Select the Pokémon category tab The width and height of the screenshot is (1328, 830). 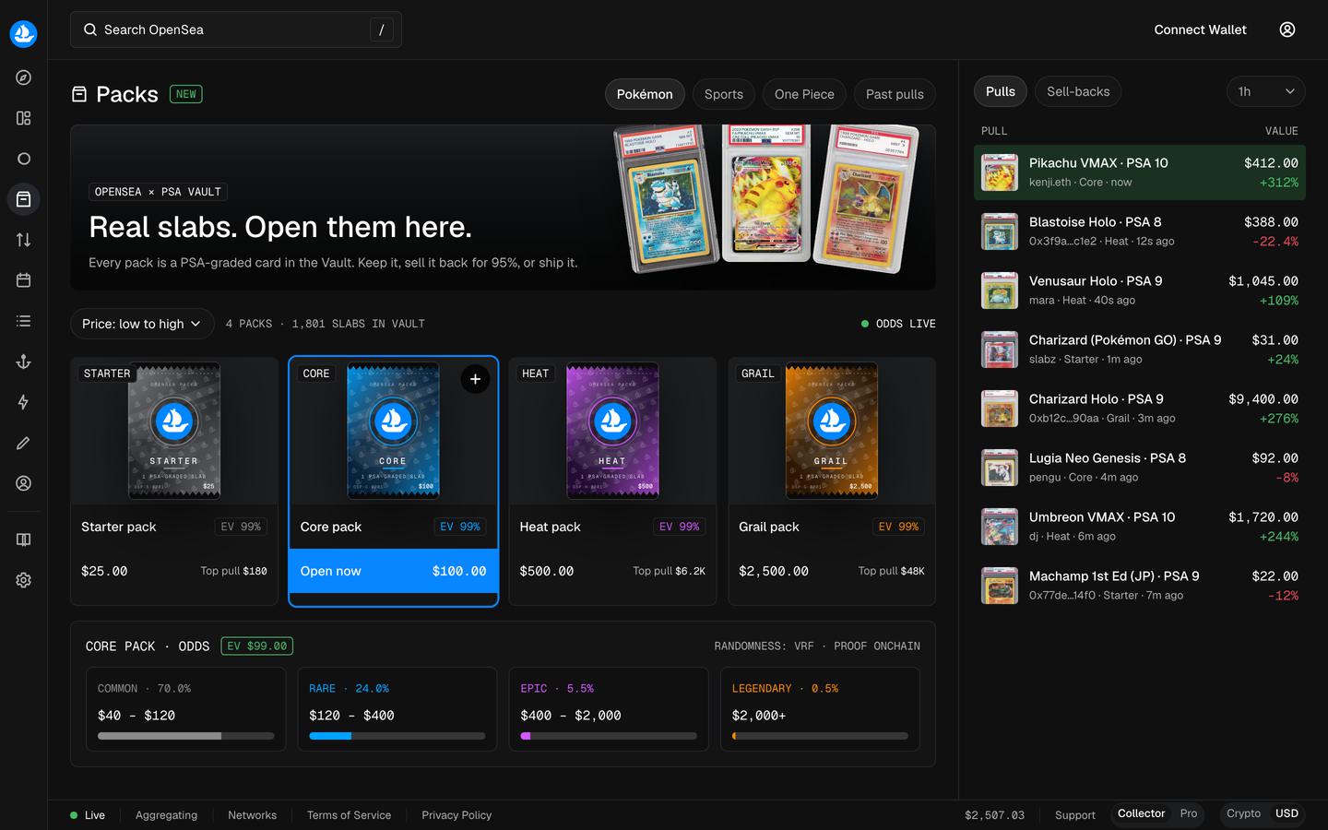coord(645,94)
